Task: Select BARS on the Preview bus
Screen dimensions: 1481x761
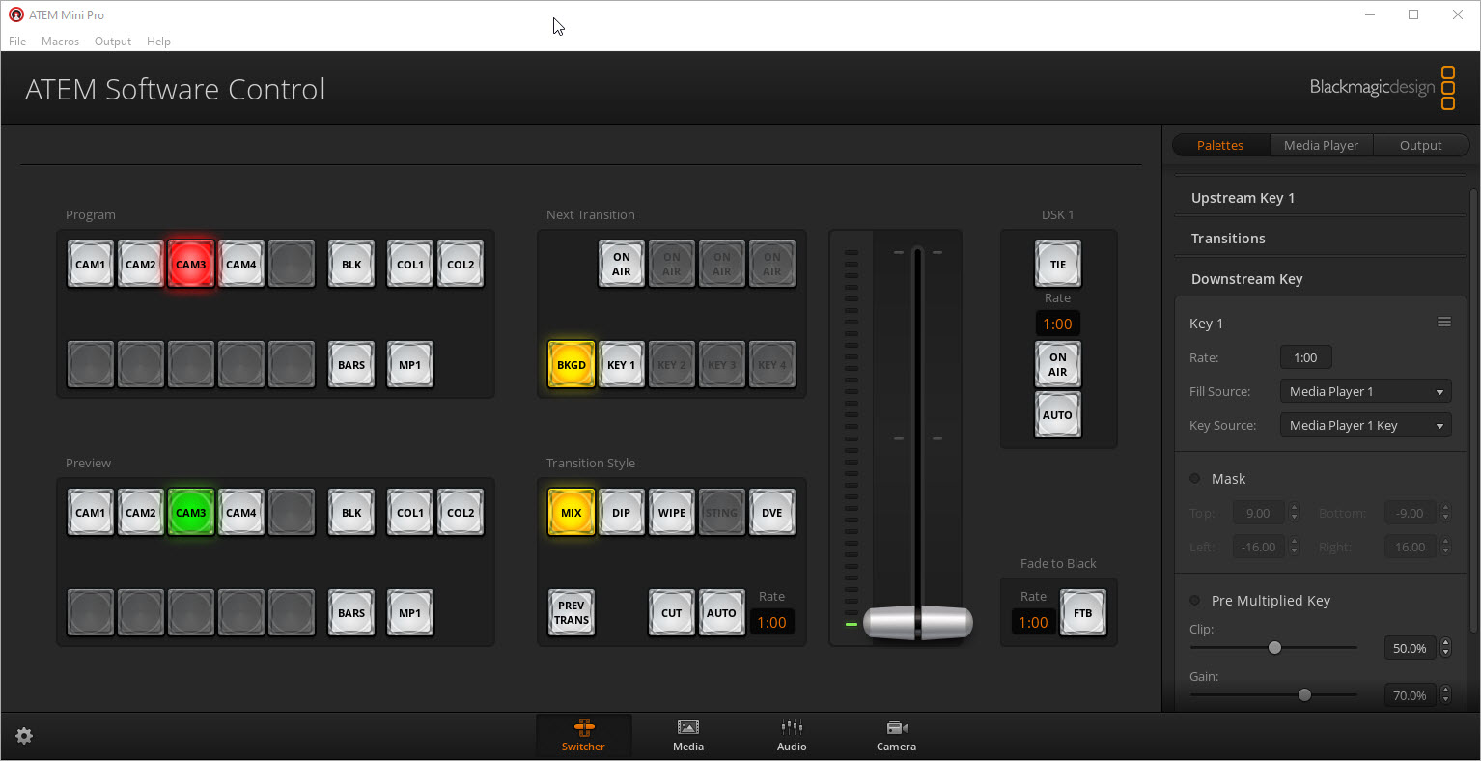Action: tap(351, 613)
